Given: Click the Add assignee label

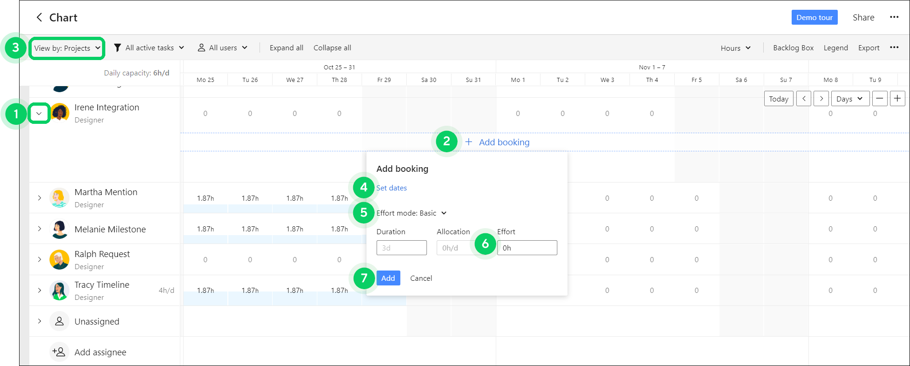Looking at the screenshot, I should point(100,352).
